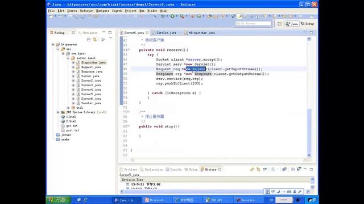Screen dimensions: 364x204
Task: Switch to the Console view tab
Action: pos(174,169)
